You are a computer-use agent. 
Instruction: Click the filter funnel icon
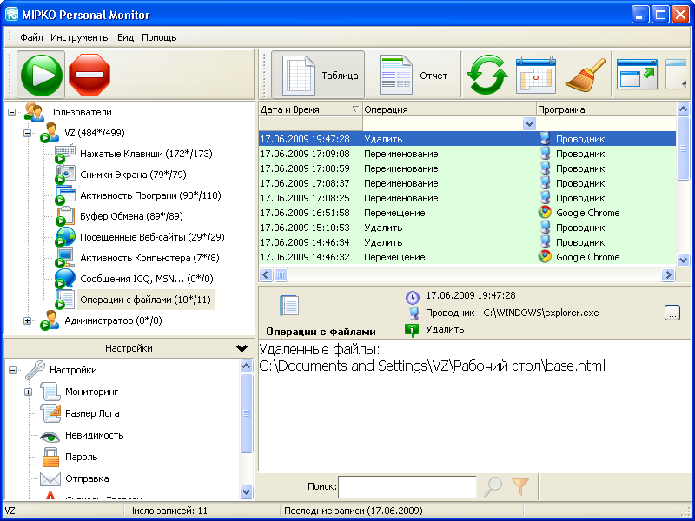(520, 487)
